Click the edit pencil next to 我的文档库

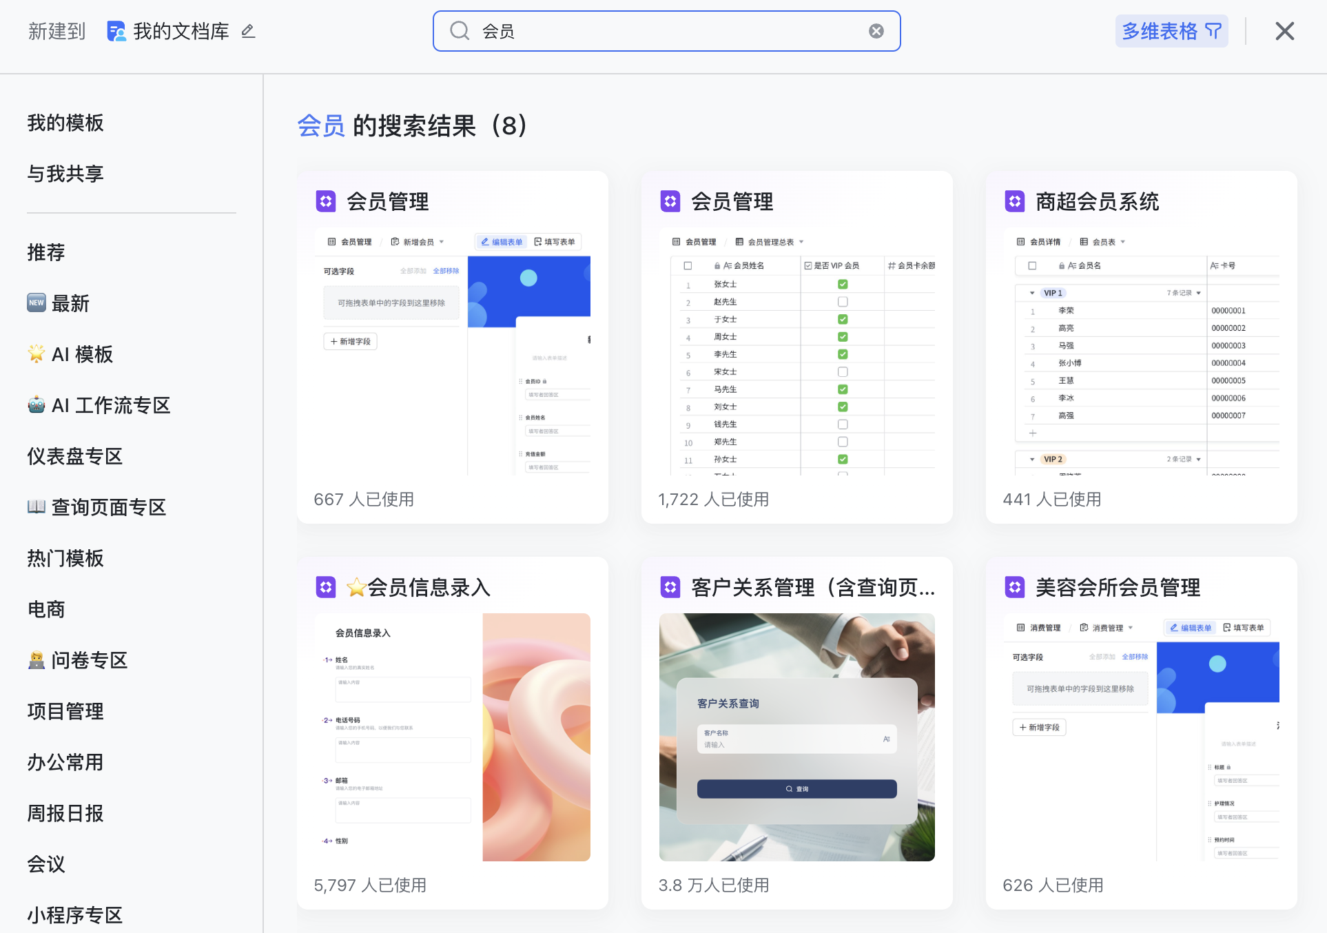pos(249,31)
